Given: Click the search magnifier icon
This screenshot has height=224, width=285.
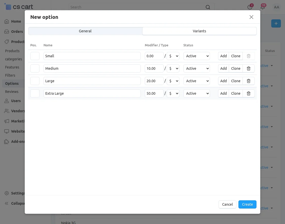Looking at the screenshot, I should 208,7.
